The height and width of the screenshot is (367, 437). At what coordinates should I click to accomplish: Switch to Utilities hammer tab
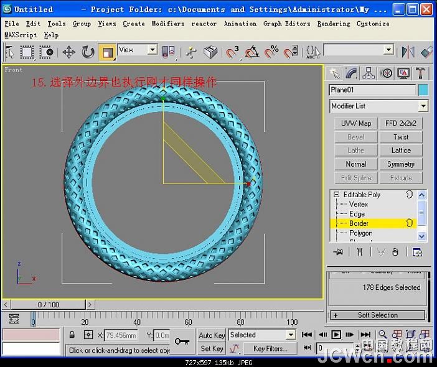tap(420, 73)
